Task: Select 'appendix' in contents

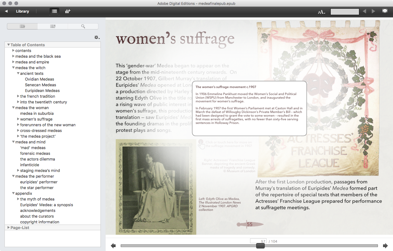Action: point(24,193)
